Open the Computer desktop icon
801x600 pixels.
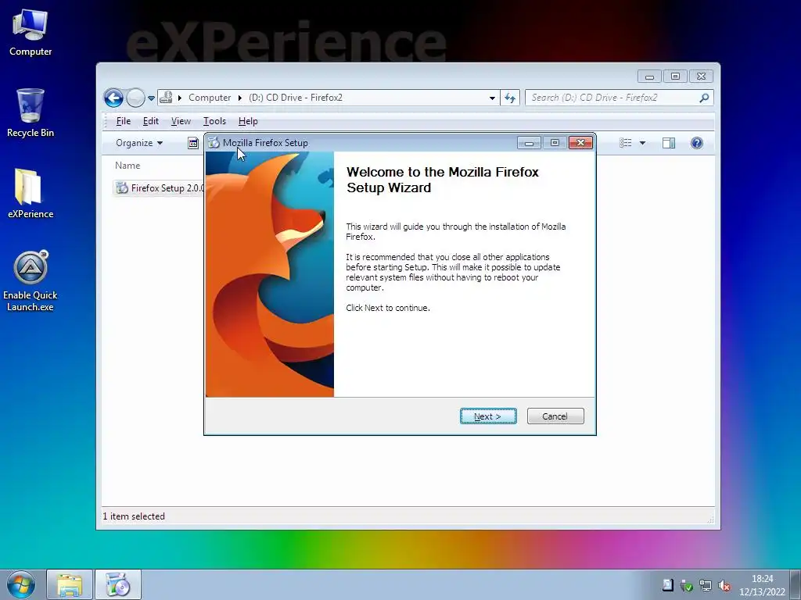(x=31, y=33)
